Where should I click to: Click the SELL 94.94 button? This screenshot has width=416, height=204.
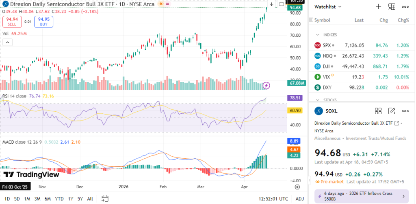click(x=11, y=21)
